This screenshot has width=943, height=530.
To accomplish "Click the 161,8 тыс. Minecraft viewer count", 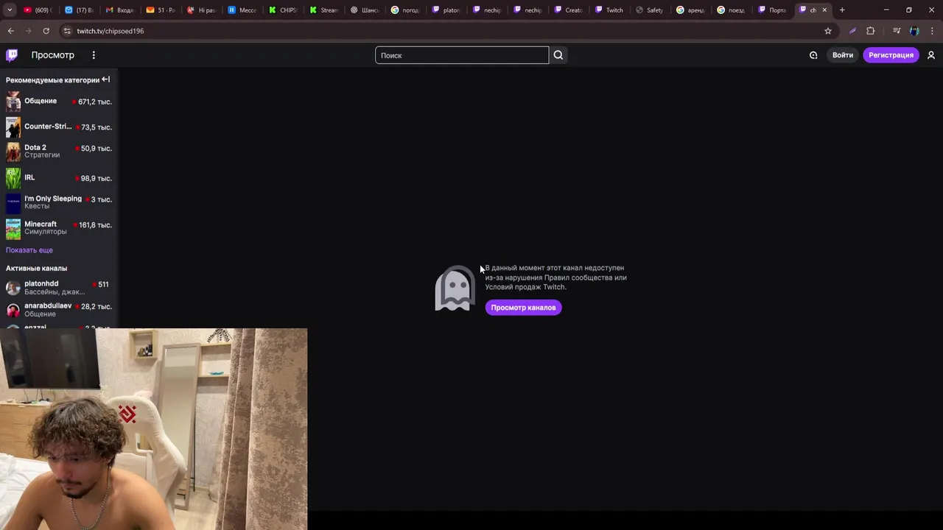I will (x=95, y=225).
